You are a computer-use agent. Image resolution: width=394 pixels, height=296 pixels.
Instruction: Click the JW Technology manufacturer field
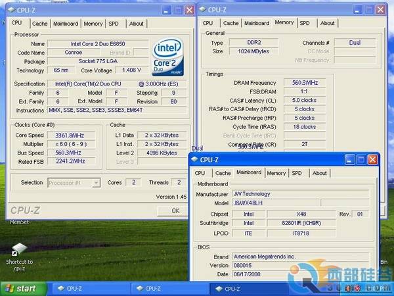point(301,194)
